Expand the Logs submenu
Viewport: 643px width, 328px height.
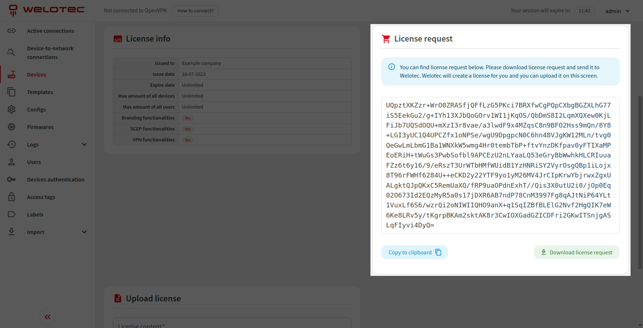click(84, 144)
